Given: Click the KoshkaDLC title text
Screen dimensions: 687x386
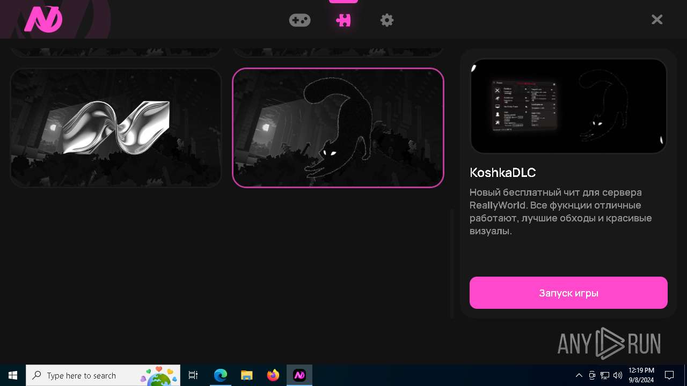Looking at the screenshot, I should coord(503,173).
